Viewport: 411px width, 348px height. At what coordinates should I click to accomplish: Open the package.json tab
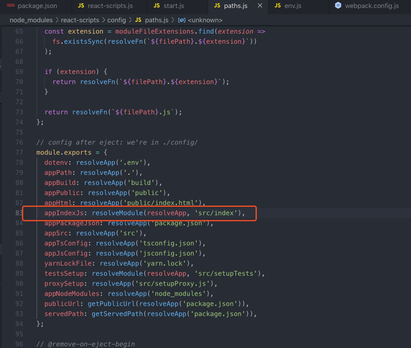pos(37,6)
